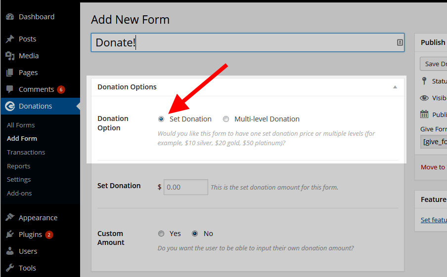Click the Comments speech bubble icon
The image size is (447, 277).
point(10,89)
